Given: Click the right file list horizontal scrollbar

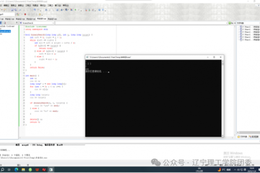Looking at the screenshot, I should point(248,133).
